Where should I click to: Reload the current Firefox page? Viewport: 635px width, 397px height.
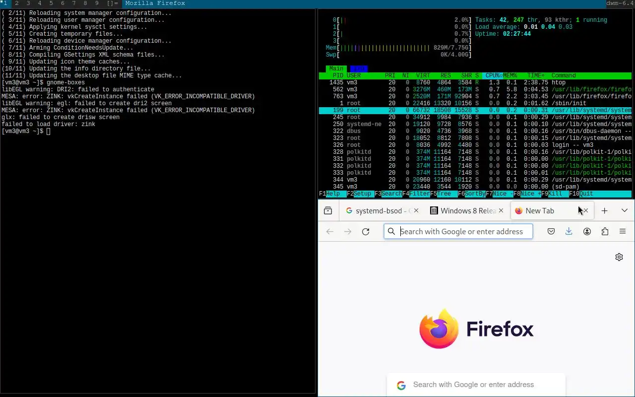[x=366, y=231]
